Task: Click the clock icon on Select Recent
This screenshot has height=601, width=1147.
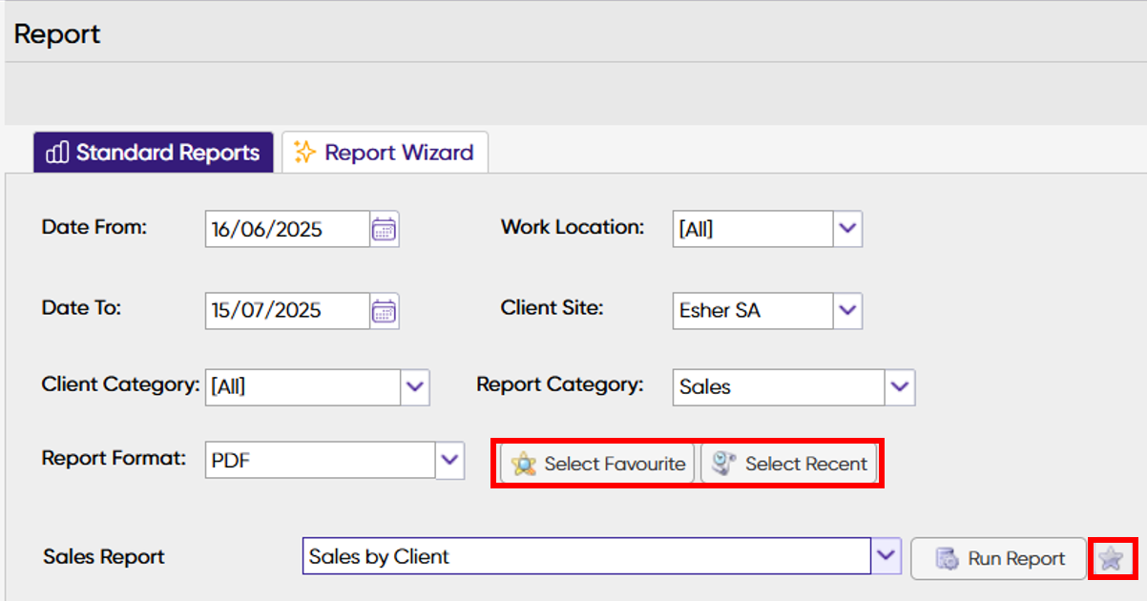Action: 725,464
